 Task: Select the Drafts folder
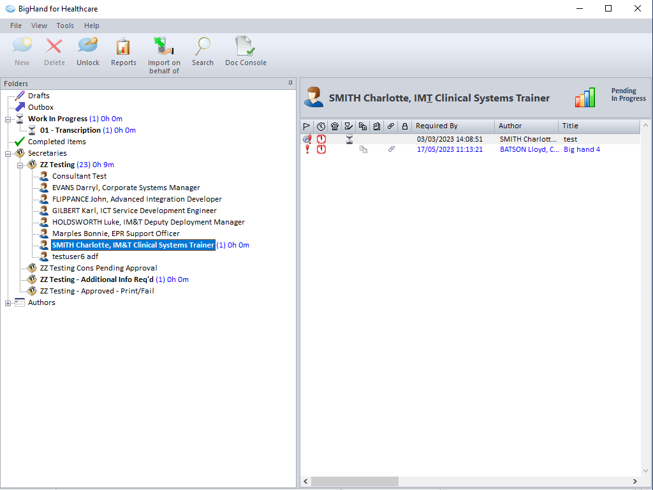click(x=39, y=96)
